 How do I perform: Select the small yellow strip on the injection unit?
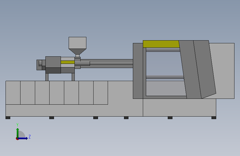pos(68,62)
